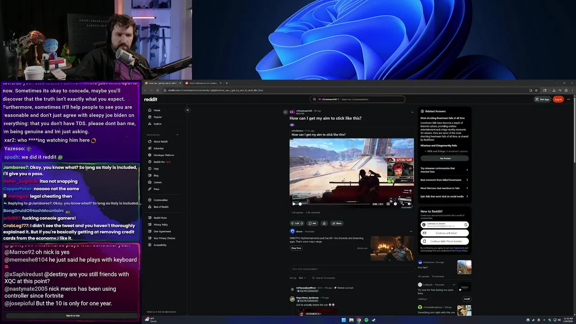576x324 pixels.
Task: Continue with the Google account button
Action: (445, 225)
